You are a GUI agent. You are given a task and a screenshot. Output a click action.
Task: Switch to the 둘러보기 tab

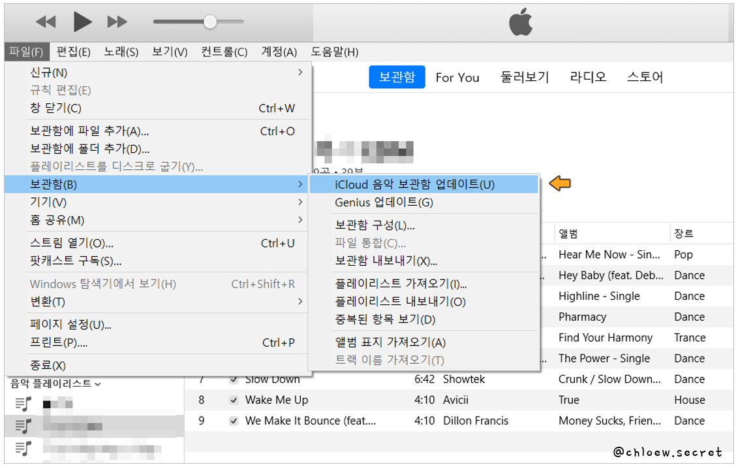(525, 77)
